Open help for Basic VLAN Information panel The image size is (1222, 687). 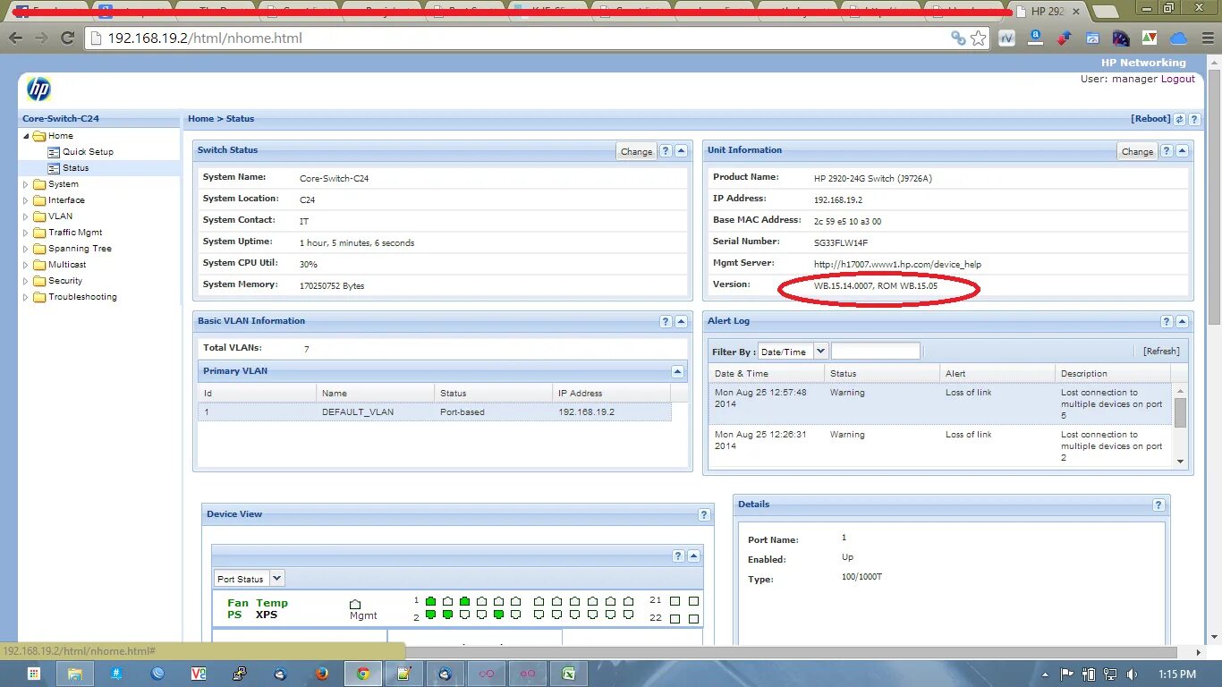coord(666,321)
